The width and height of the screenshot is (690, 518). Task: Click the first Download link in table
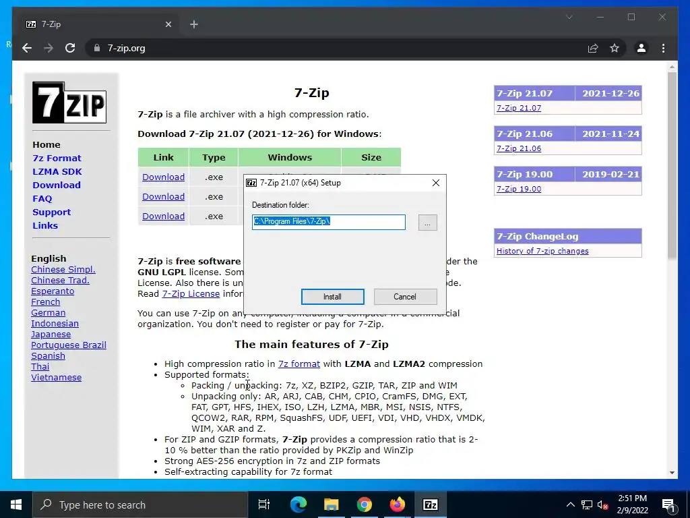tap(163, 177)
